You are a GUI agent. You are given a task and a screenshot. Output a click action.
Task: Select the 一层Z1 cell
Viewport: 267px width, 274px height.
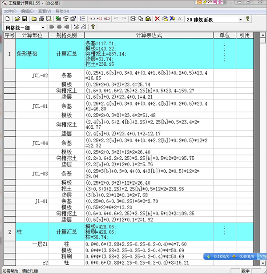coord(32,244)
